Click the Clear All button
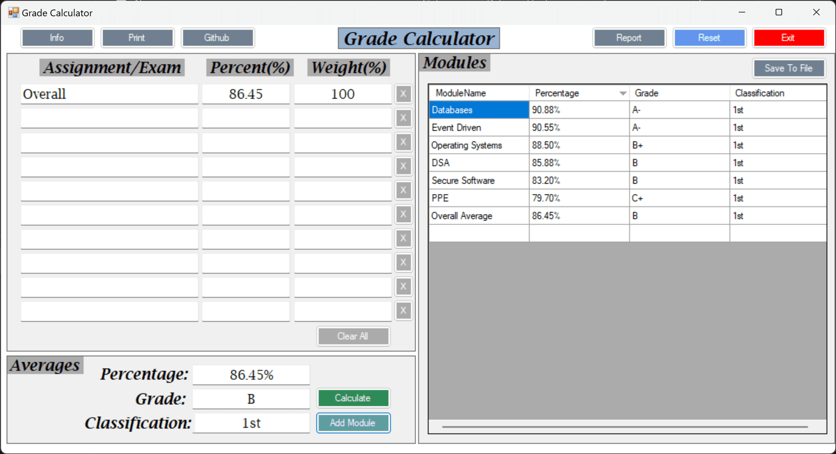This screenshot has width=836, height=454. click(x=353, y=336)
